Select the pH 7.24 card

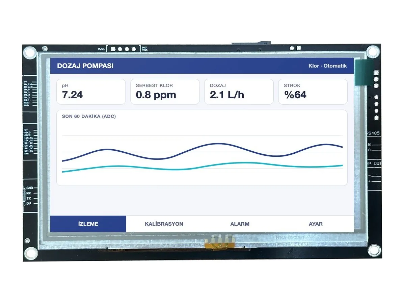click(91, 92)
